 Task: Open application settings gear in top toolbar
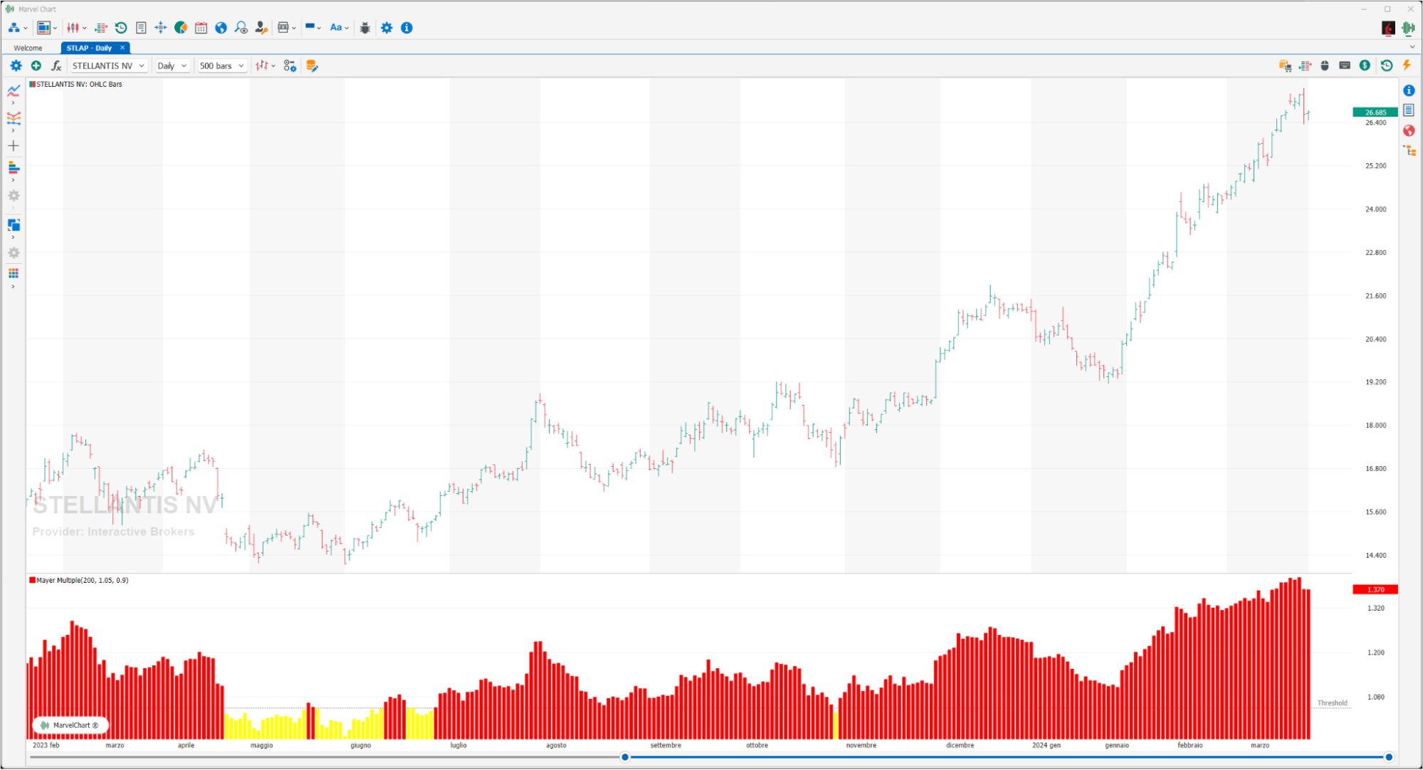tap(387, 28)
